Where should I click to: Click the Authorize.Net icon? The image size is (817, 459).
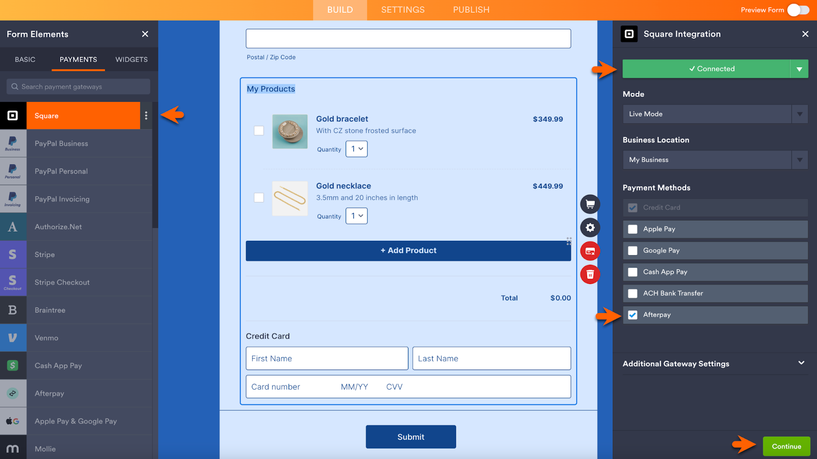13,227
